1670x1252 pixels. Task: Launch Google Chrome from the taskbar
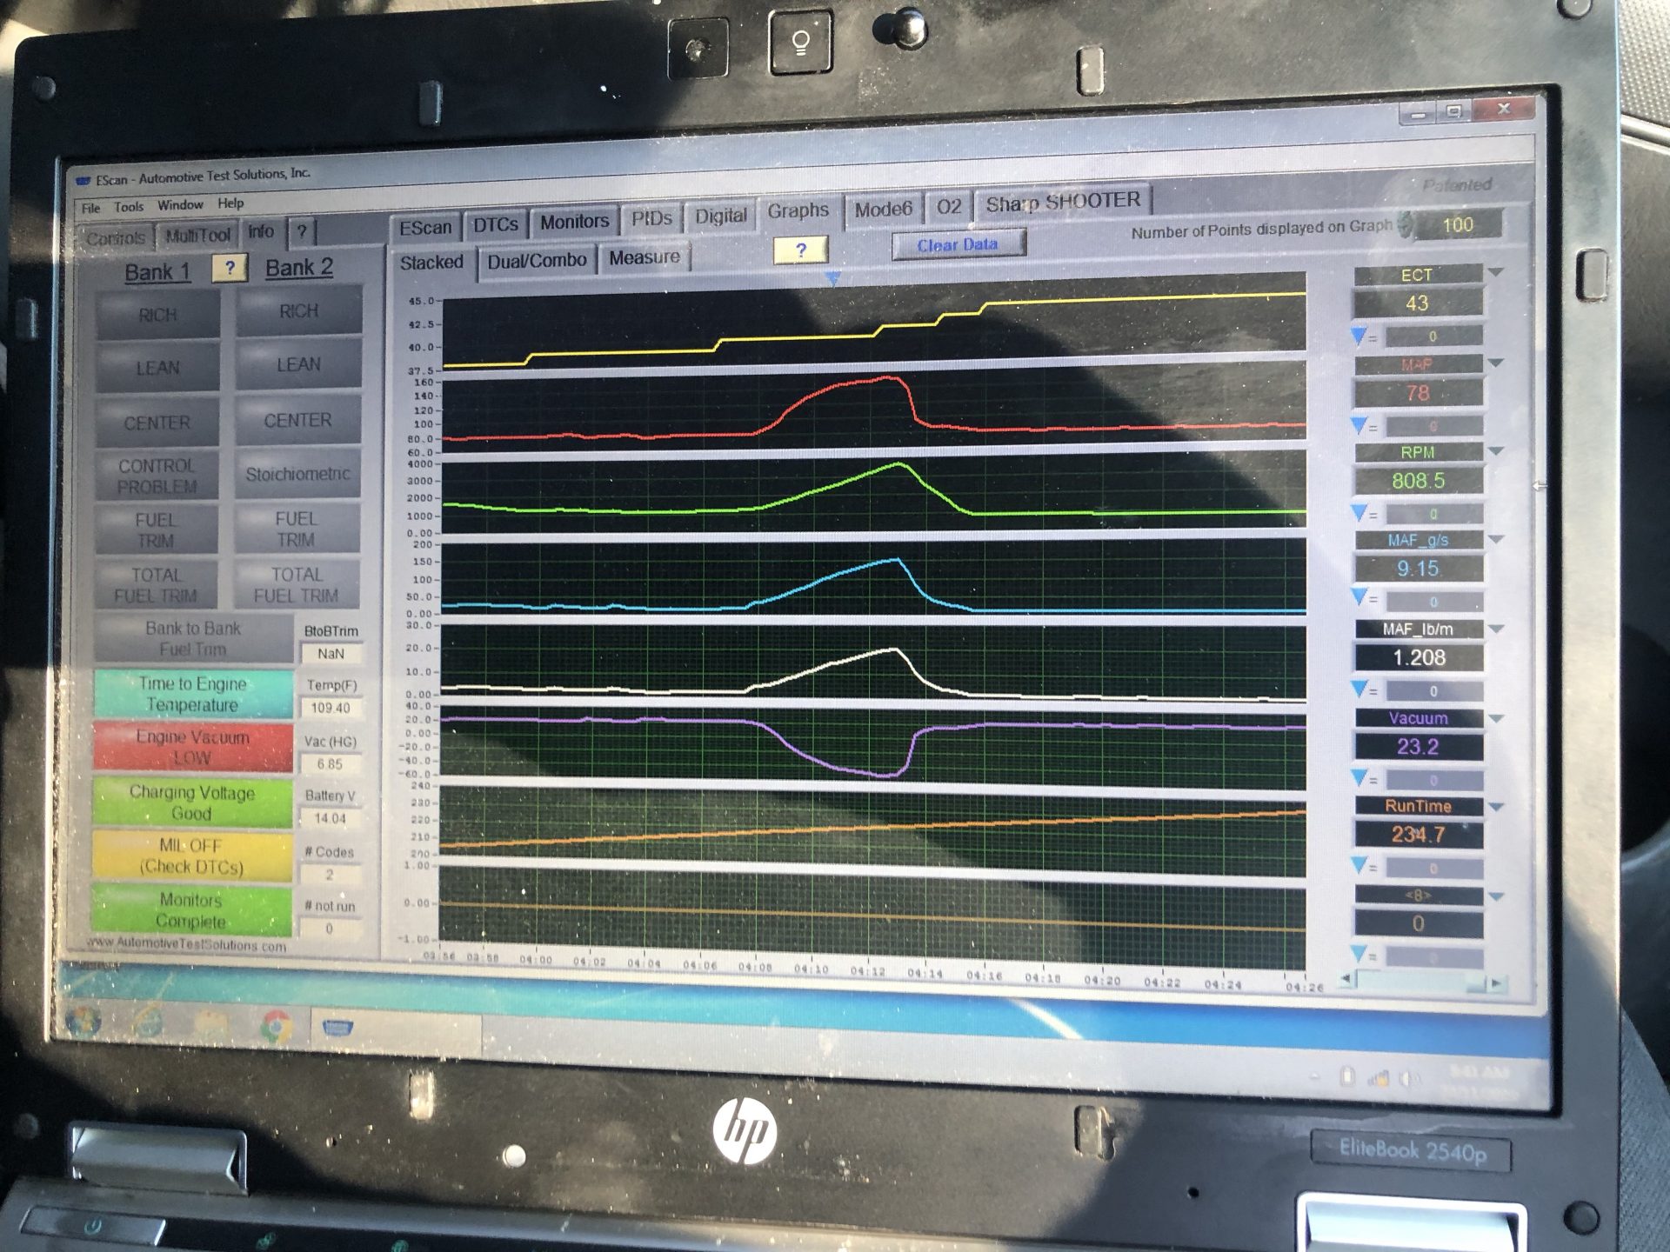pyautogui.click(x=277, y=1027)
